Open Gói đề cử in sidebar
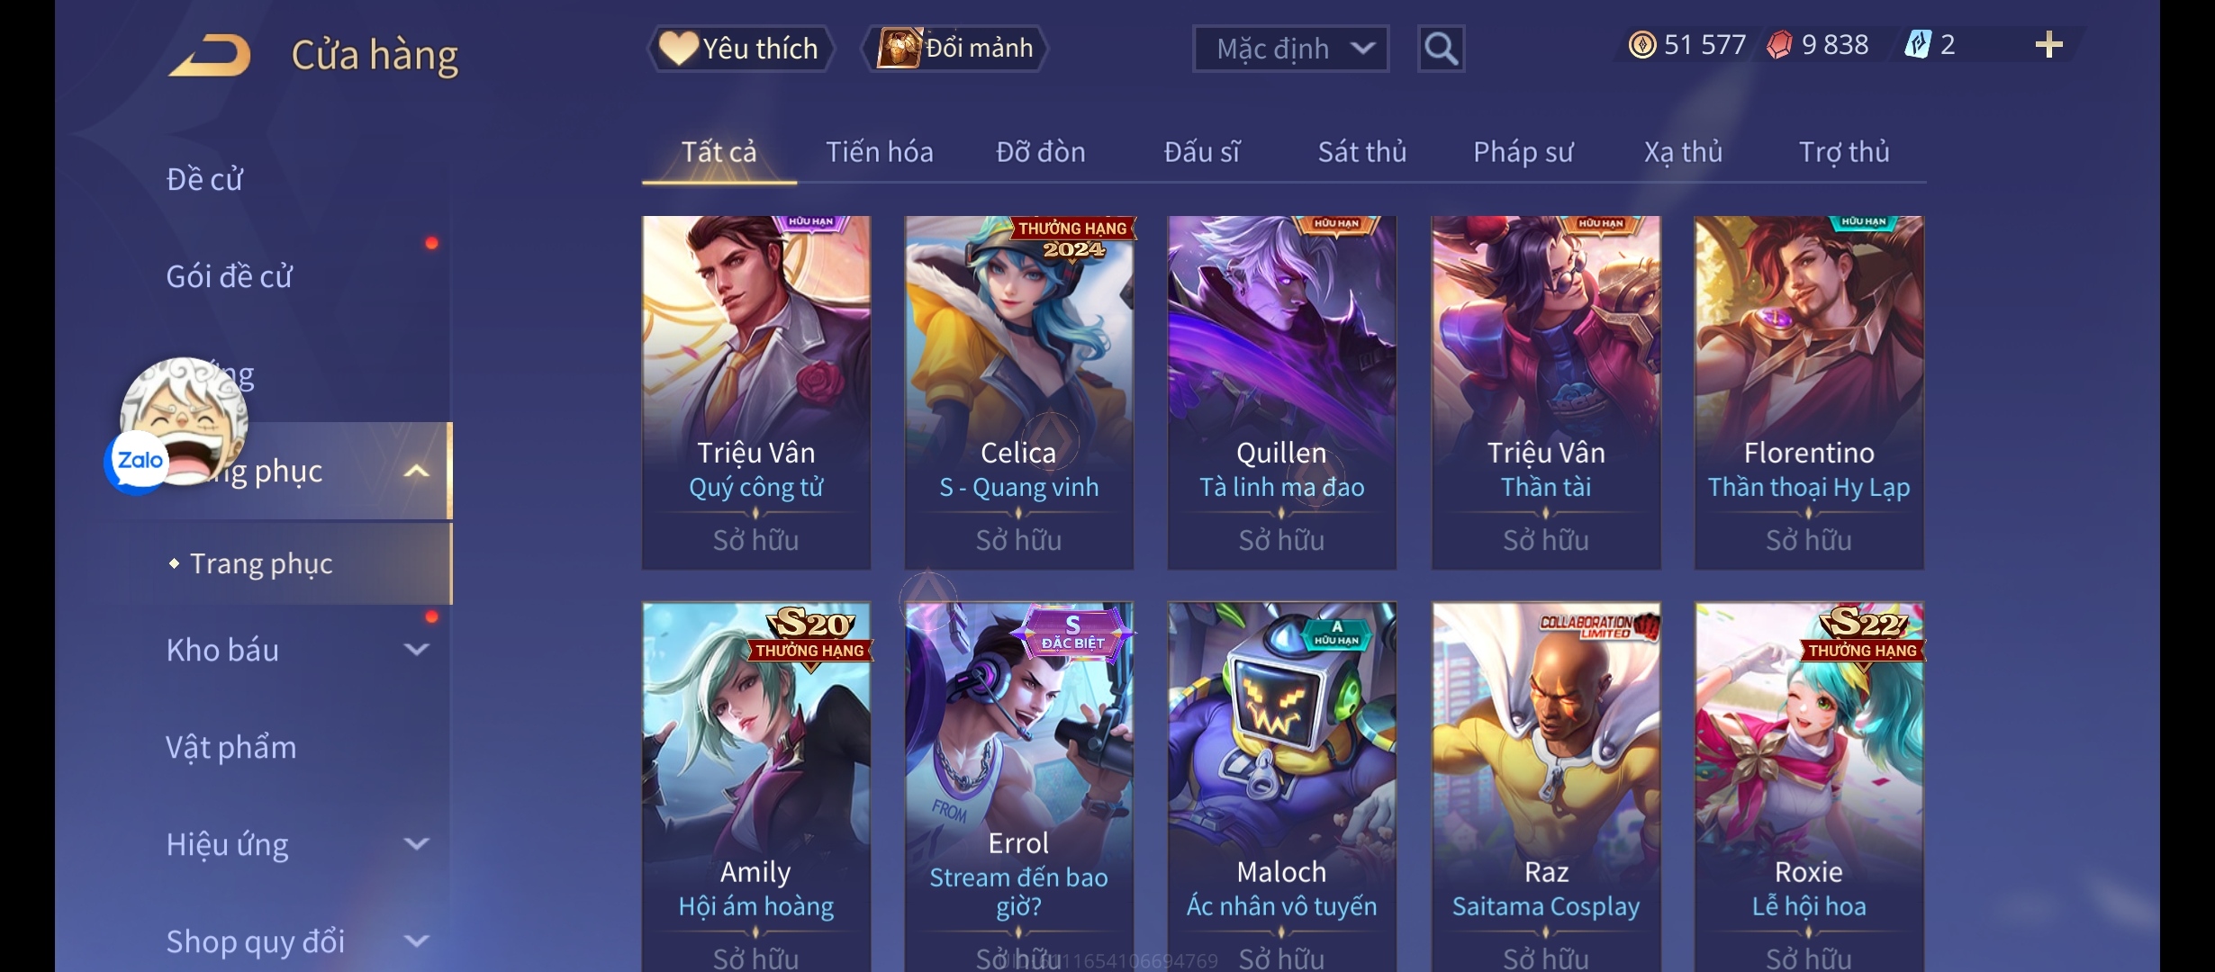Image resolution: width=2215 pixels, height=972 pixels. pyautogui.click(x=230, y=276)
